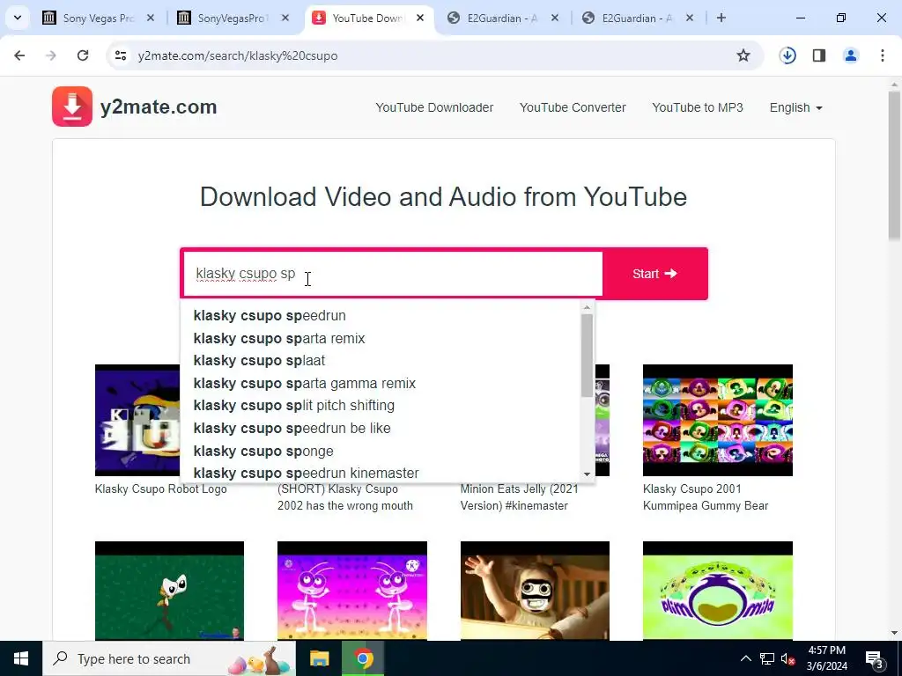Choose suggestion split pitch shifting
The image size is (902, 676).
coord(381,405)
